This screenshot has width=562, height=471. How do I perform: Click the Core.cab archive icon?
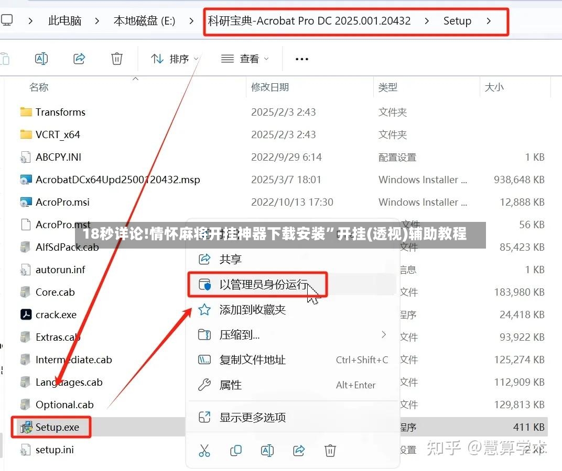pos(26,292)
